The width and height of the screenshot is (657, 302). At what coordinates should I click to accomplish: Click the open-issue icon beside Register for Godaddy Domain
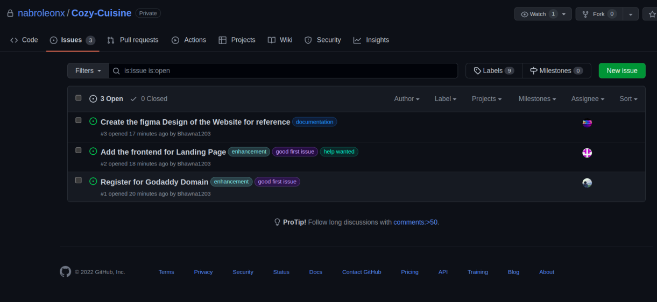point(93,182)
